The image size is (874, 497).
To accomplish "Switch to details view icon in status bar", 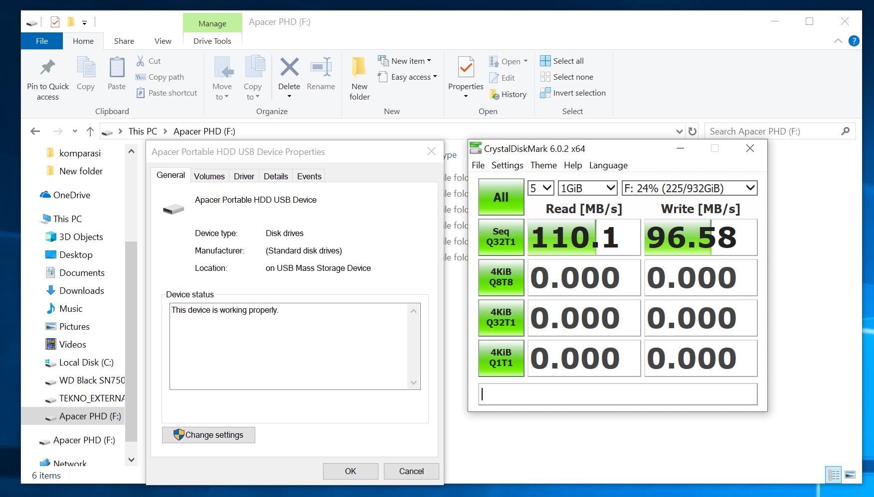I will [x=834, y=475].
